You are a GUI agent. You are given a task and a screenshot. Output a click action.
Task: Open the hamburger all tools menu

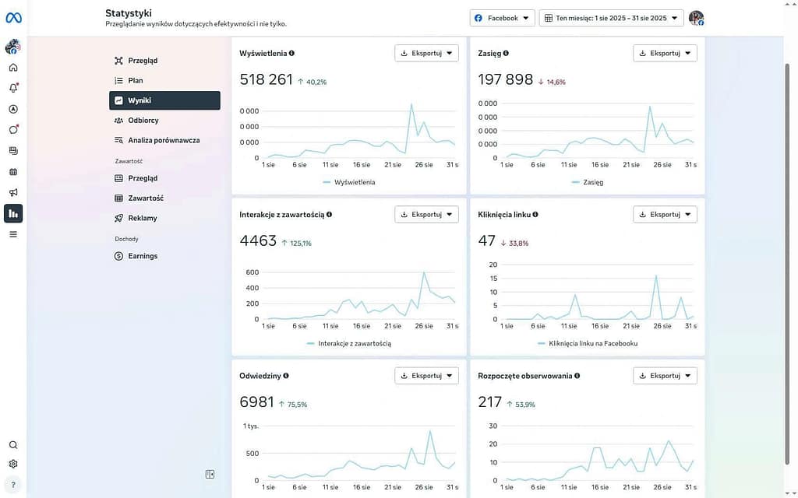(13, 234)
